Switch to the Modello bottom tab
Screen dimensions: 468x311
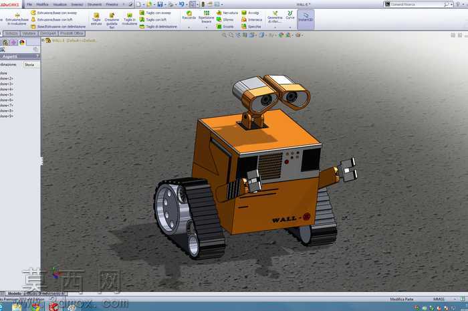click(x=15, y=294)
